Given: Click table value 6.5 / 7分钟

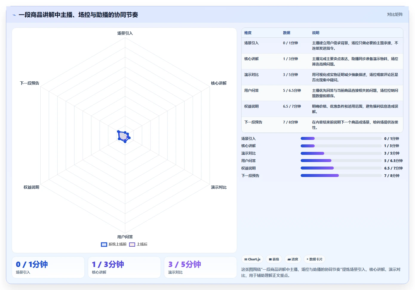Looking at the screenshot, I should 292,106.
